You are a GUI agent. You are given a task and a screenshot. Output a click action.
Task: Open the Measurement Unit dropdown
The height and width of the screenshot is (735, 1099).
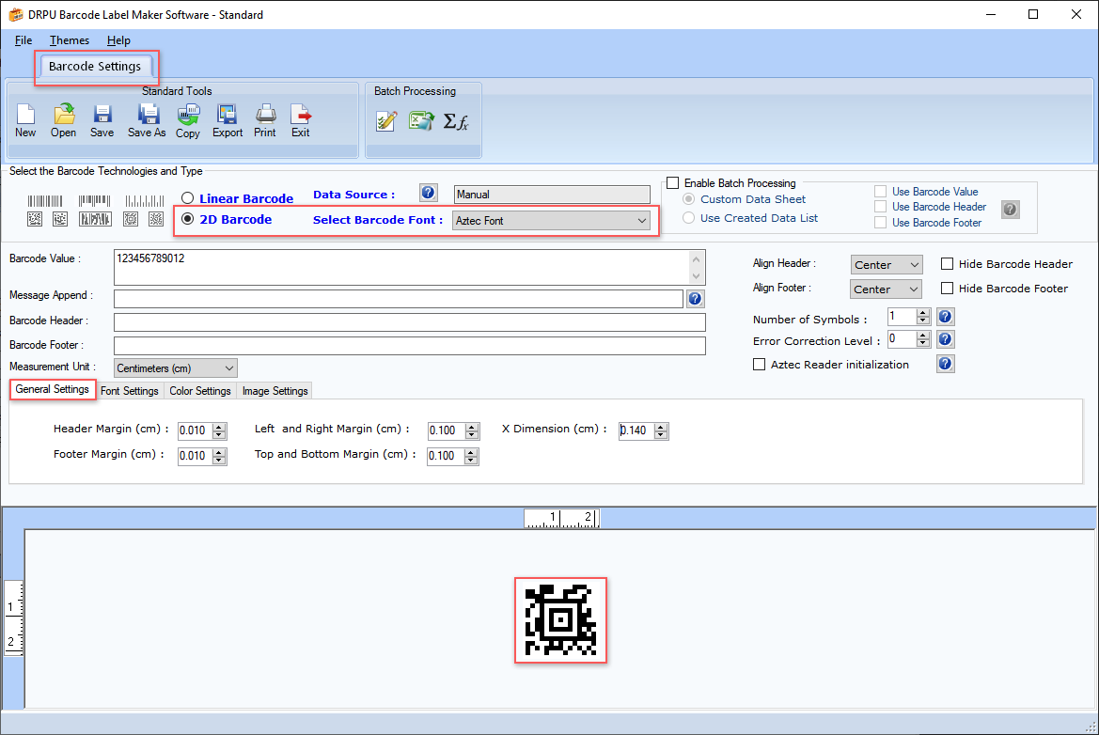(x=175, y=367)
